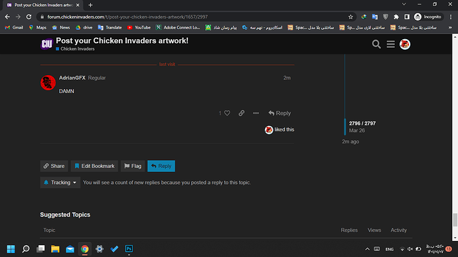Reload the forum page
This screenshot has width=458, height=257.
click(29, 17)
